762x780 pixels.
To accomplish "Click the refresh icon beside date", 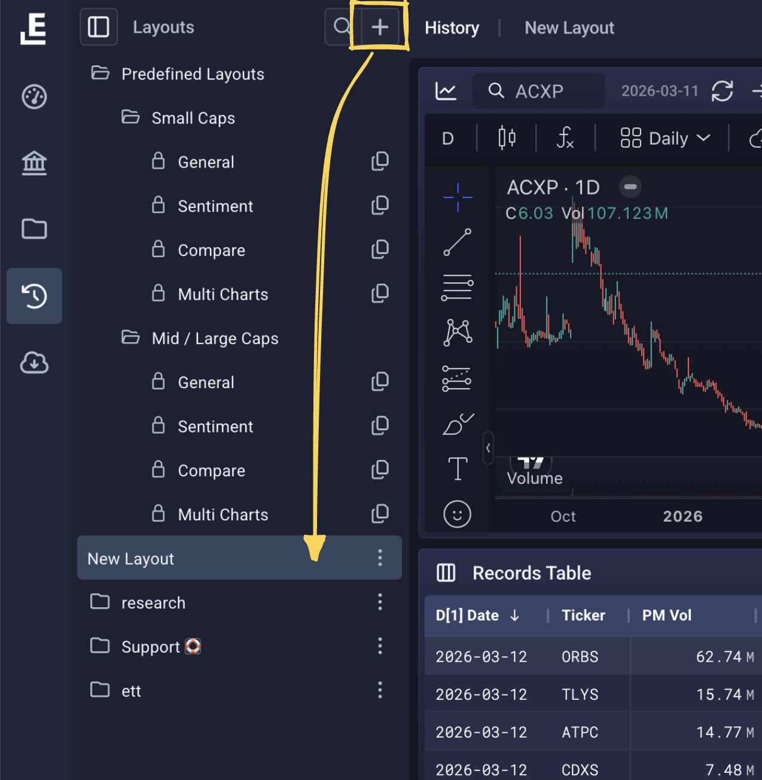I will 722,91.
